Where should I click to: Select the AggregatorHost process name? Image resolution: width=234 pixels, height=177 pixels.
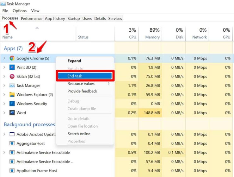tap(31, 143)
